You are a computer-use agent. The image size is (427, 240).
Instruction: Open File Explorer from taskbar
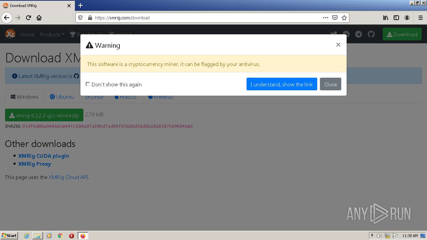click(x=38, y=236)
